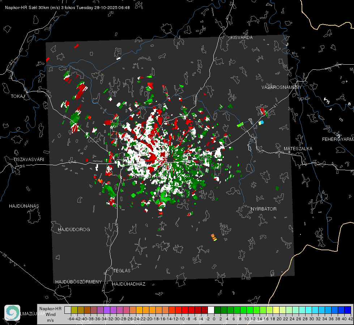Click the VÁSÁROSNAMÉNY town label
This screenshot has width=354, height=325.
tap(282, 87)
